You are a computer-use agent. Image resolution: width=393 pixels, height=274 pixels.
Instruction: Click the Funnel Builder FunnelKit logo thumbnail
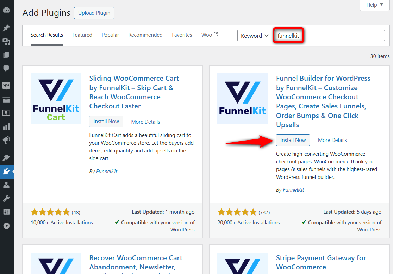click(x=243, y=99)
